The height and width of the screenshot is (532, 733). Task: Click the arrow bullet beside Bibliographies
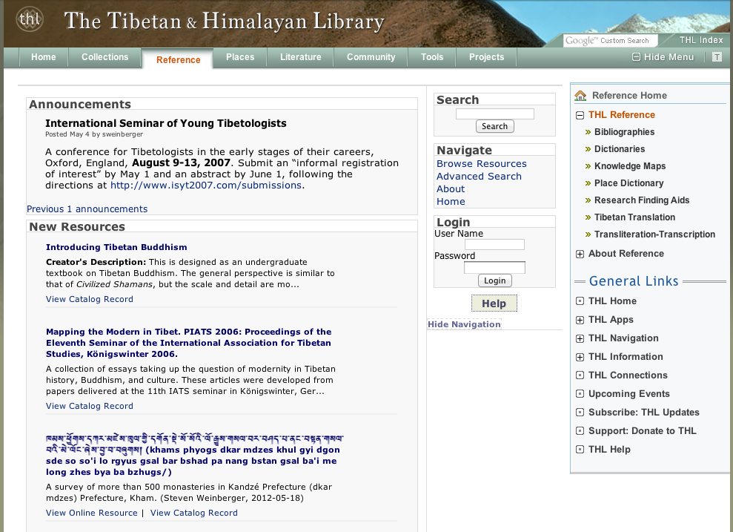[588, 132]
